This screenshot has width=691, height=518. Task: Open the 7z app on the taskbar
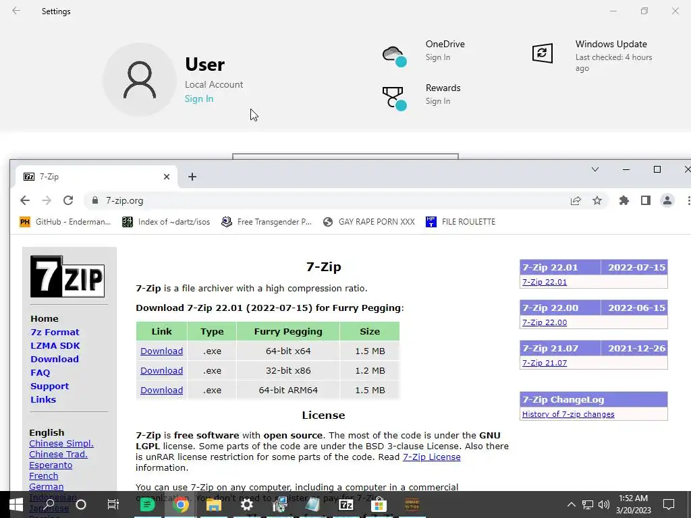[346, 505]
